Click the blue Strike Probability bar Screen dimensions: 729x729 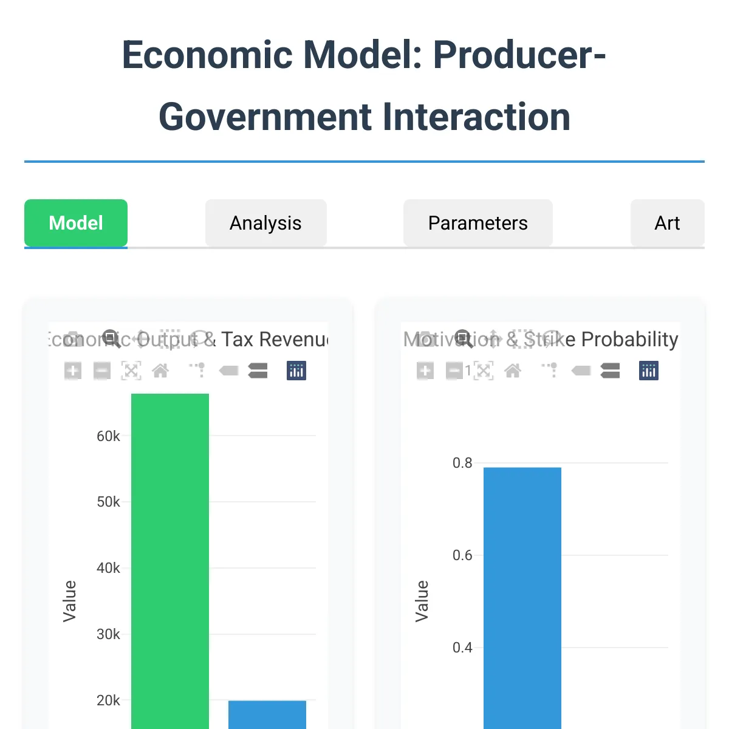pyautogui.click(x=522, y=595)
